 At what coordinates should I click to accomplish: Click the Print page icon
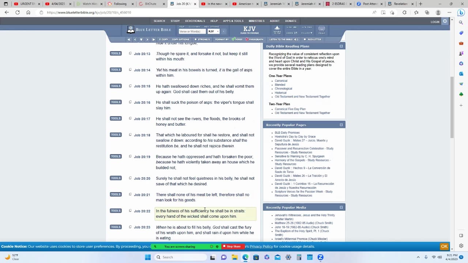(x=322, y=30)
